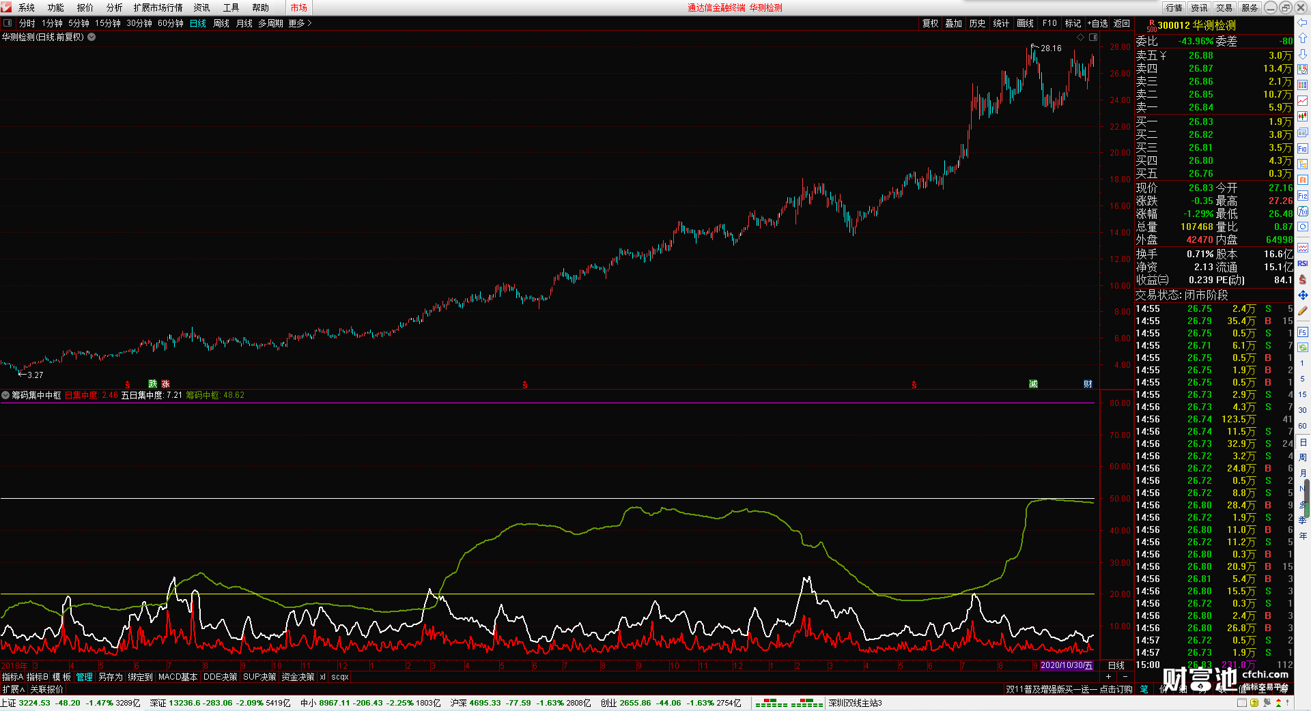Toggle the sidebar 季 quarterly period shortcut
1311x711 pixels.
pos(1302,520)
